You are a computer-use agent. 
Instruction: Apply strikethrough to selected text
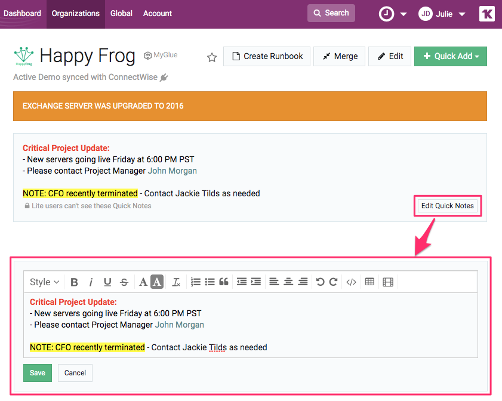click(124, 282)
